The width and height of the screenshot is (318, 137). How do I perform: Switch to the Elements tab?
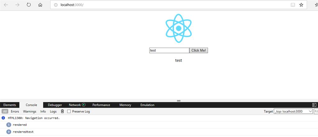tap(10, 105)
